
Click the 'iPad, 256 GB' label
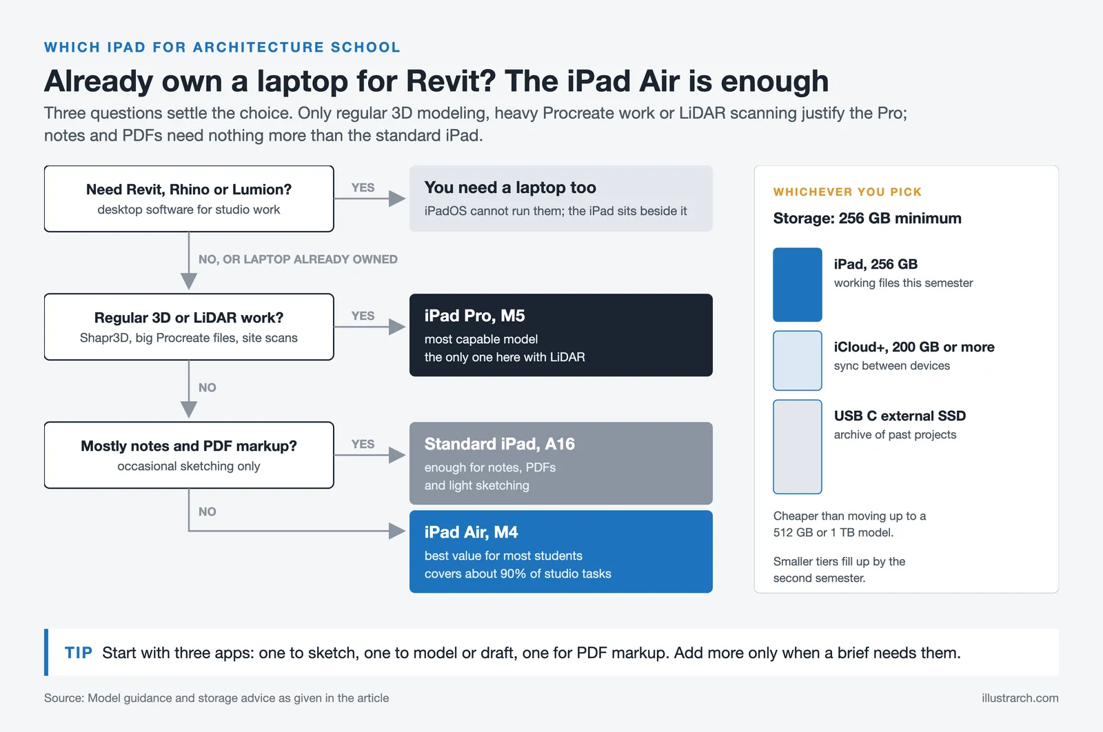pos(876,264)
